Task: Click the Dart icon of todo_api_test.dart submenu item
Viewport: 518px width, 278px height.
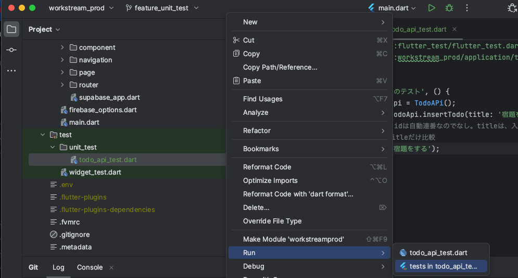Action: coord(403,253)
